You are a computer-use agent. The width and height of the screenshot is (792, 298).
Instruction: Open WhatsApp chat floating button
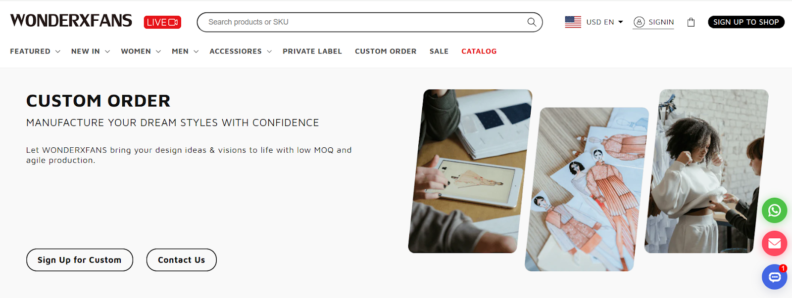coord(774,211)
